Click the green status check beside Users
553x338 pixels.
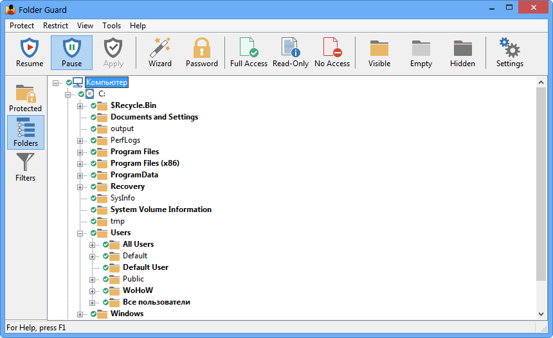(93, 233)
